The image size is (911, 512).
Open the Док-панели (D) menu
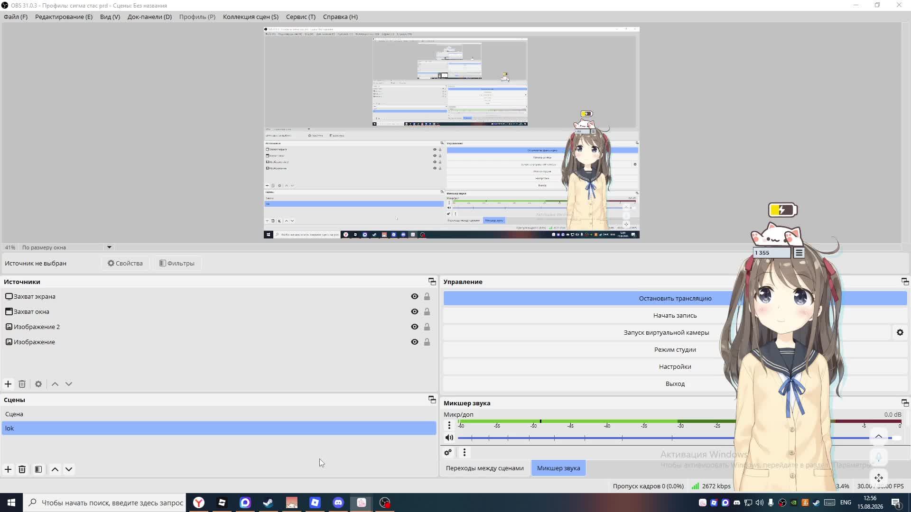(x=149, y=17)
